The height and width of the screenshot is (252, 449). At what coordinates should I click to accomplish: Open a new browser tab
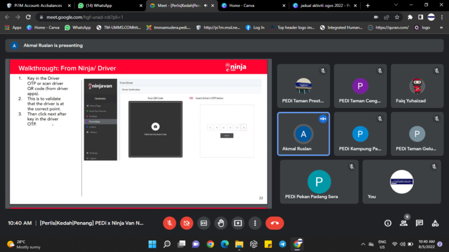pyautogui.click(x=368, y=5)
